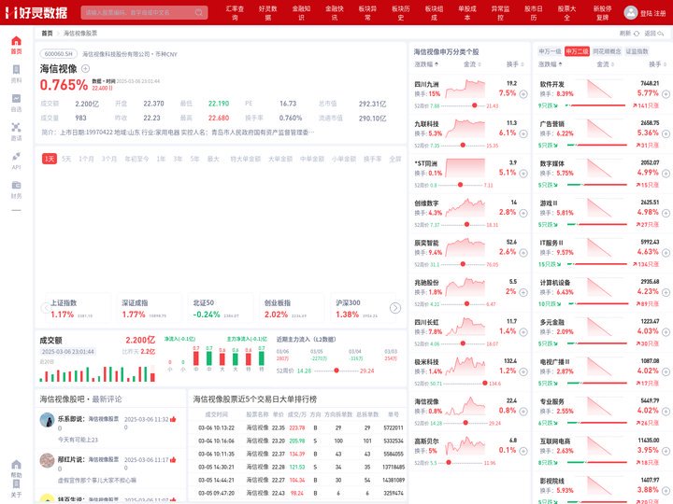
Task: Click the plus icon for 广告营销 sector
Action: pos(666,133)
